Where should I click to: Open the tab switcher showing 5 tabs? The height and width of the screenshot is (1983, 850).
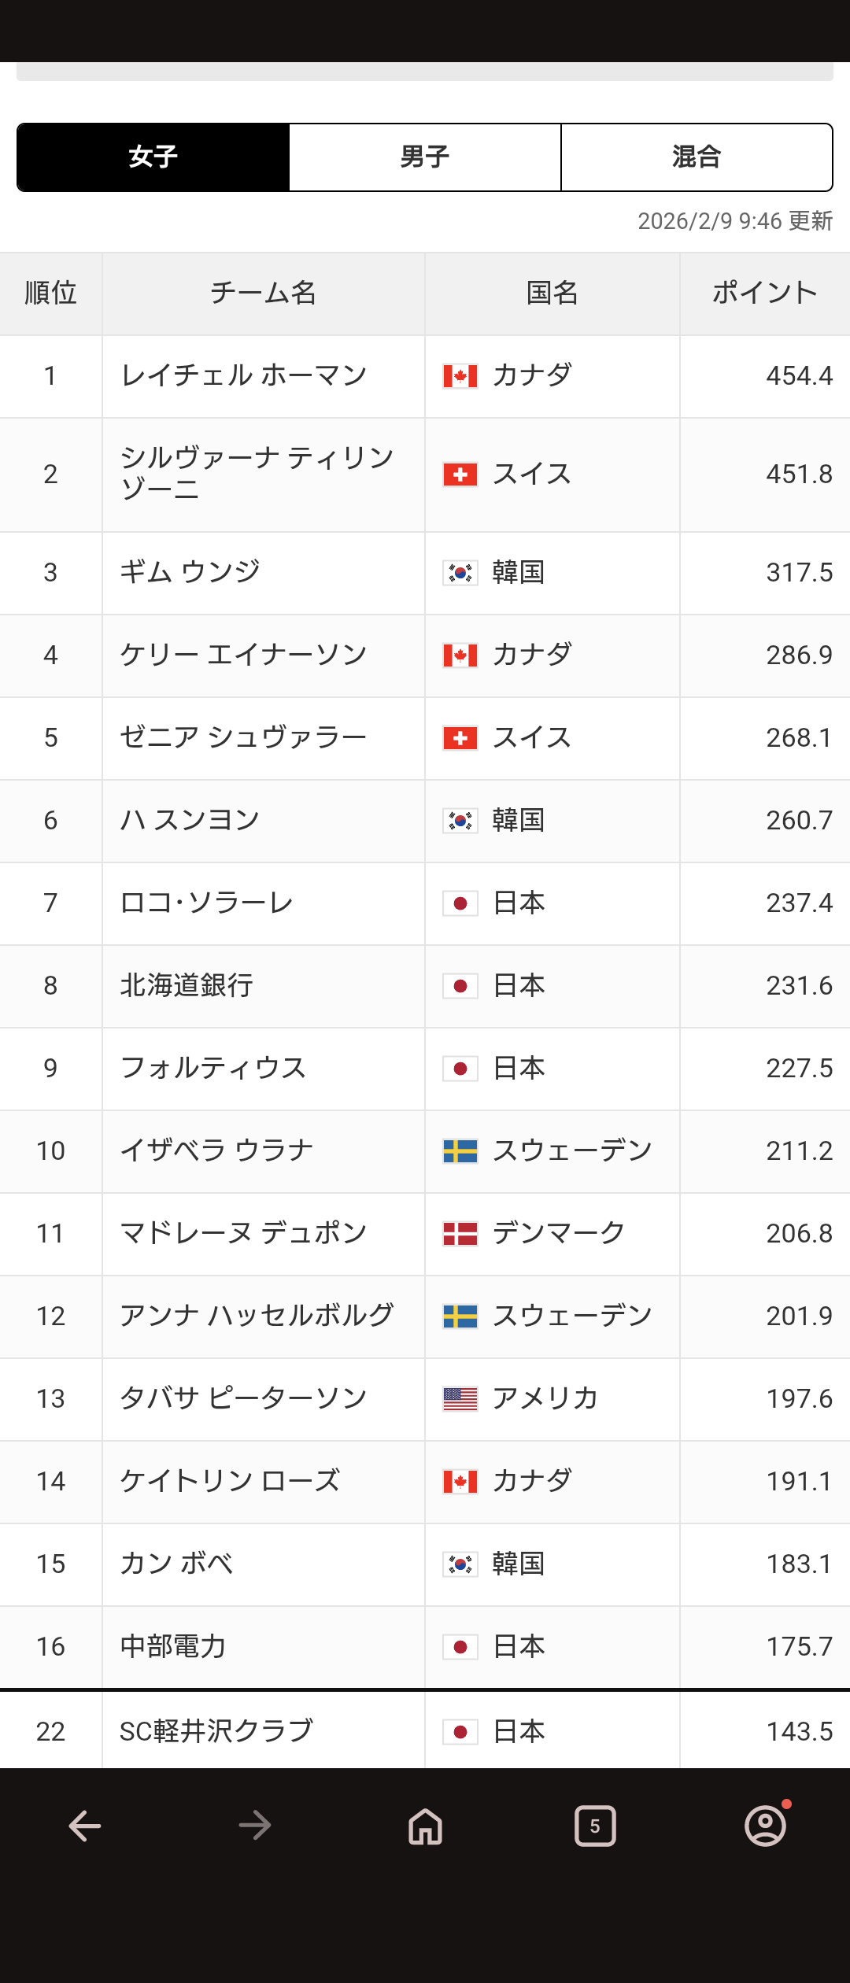(595, 1826)
